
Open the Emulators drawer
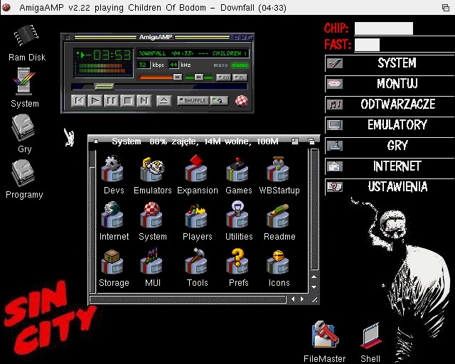tap(152, 169)
